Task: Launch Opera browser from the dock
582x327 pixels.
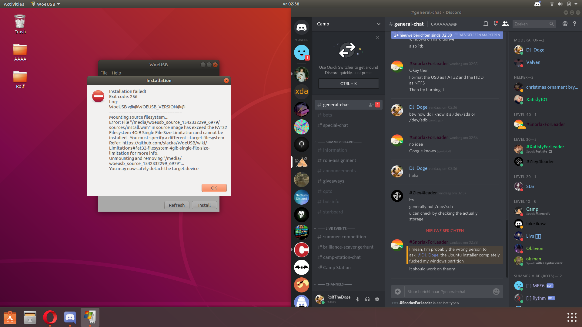Action: tap(50, 317)
